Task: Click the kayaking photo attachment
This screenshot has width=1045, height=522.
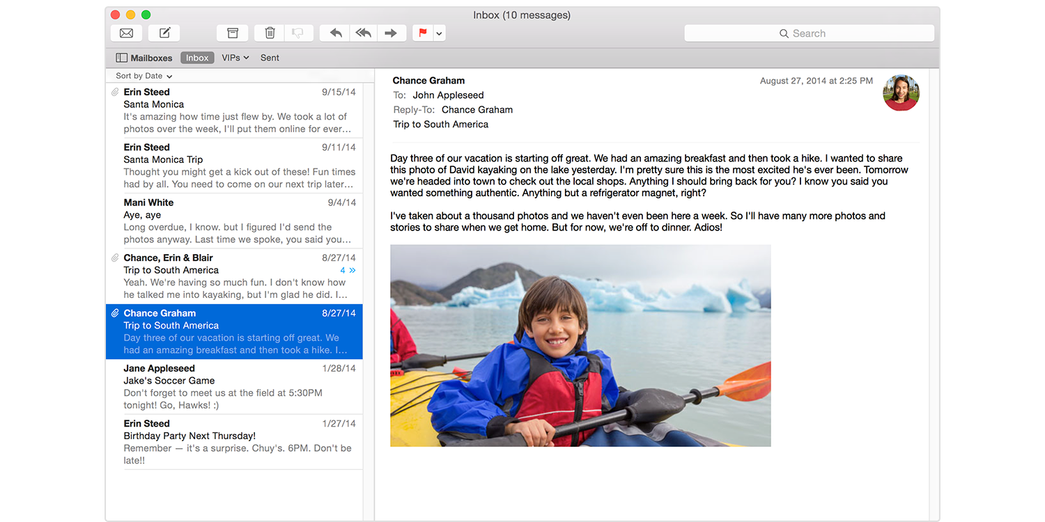Action: (x=580, y=345)
